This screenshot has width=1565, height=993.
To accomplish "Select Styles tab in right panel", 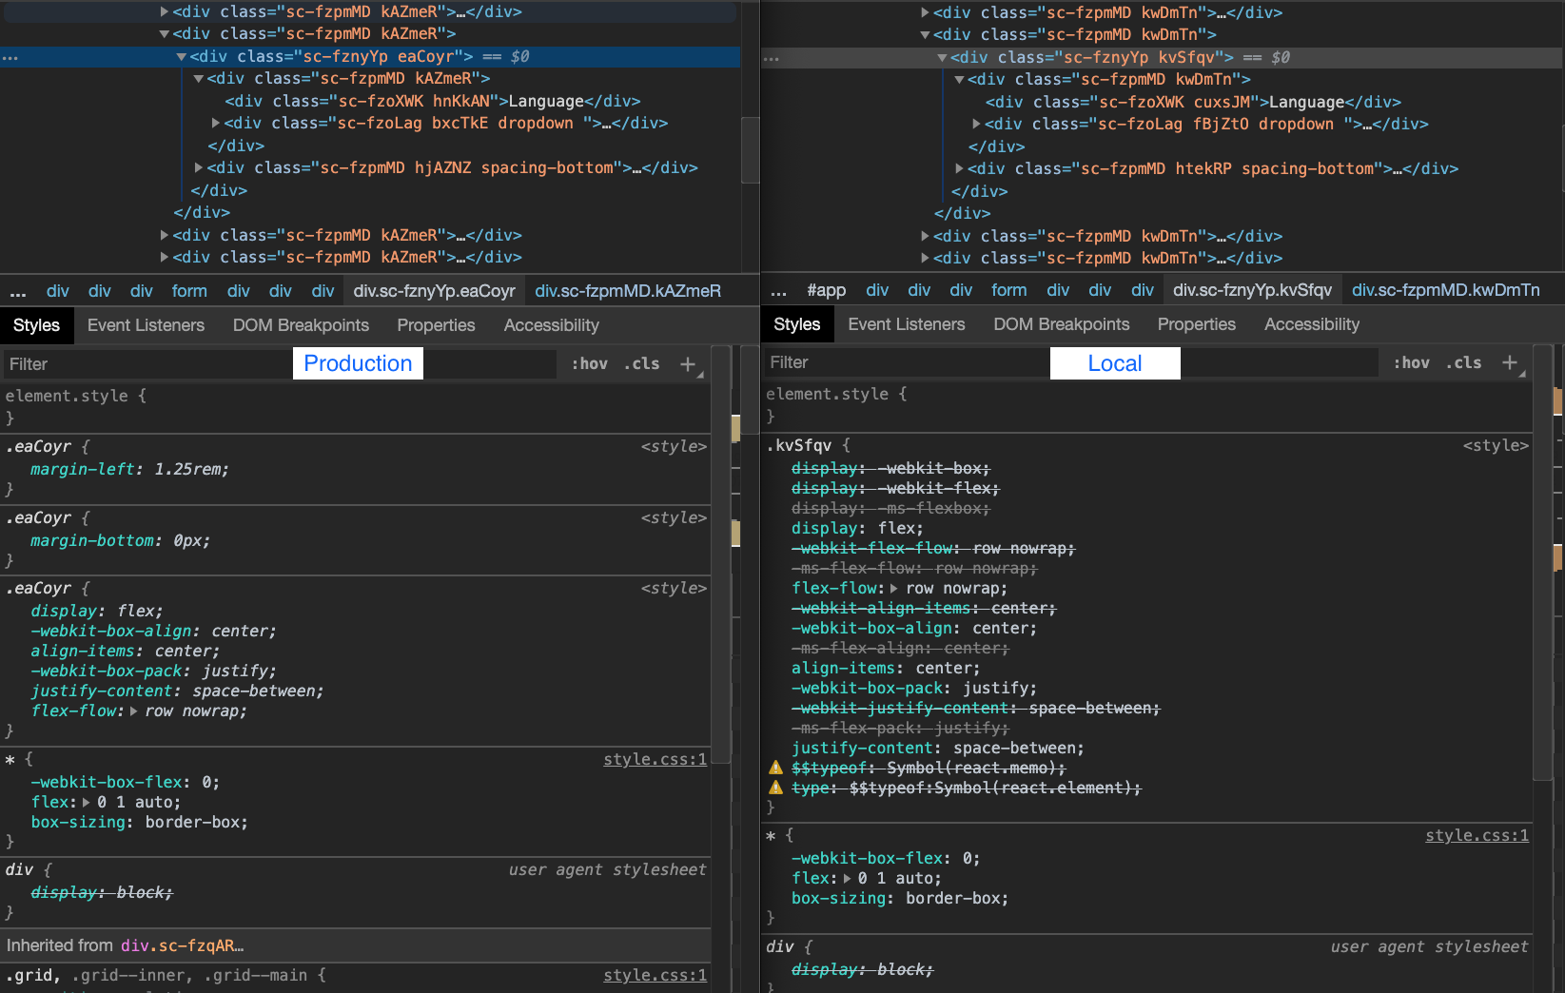I will [x=797, y=324].
